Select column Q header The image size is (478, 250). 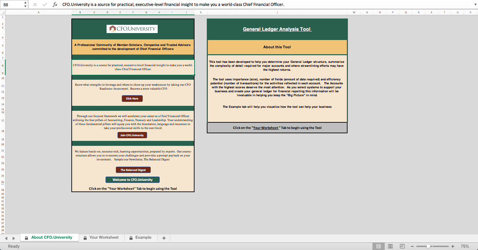(406, 13)
